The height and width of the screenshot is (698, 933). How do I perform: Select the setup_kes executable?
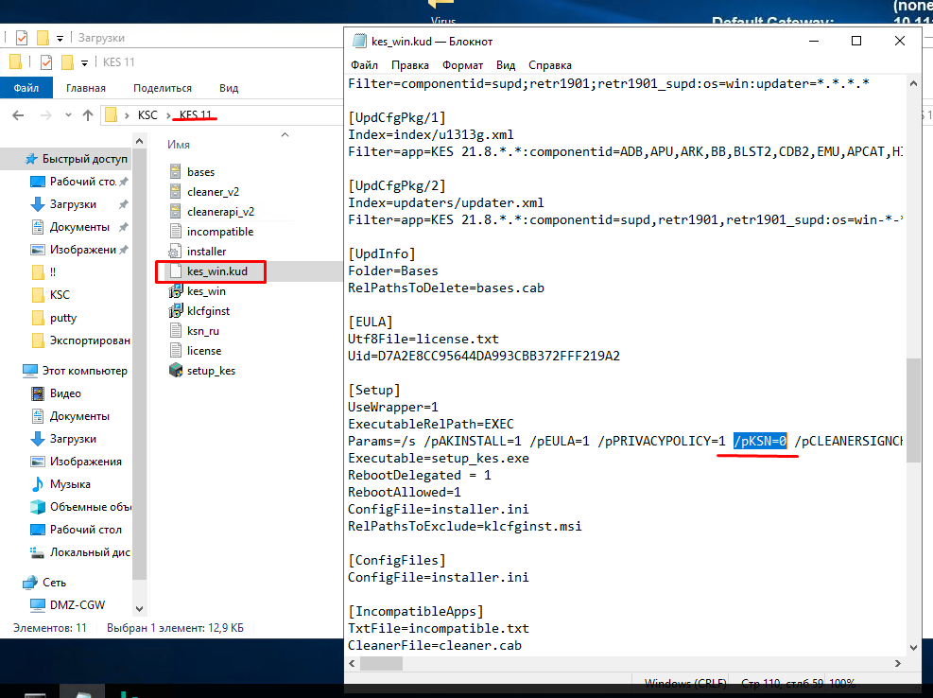[x=211, y=371]
